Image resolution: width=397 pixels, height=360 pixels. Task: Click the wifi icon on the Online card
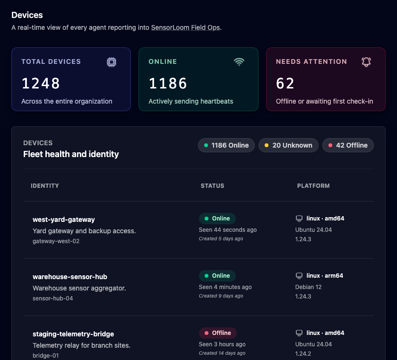coord(239,62)
